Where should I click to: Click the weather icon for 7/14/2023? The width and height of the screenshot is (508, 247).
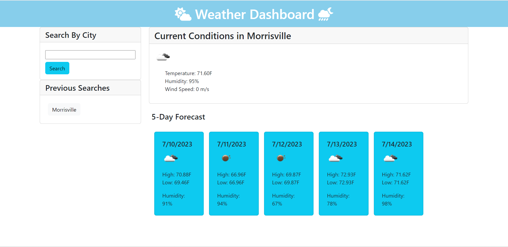click(x=391, y=158)
